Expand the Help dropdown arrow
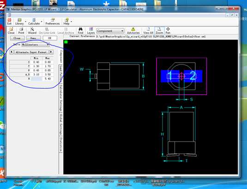This screenshot has width=247, height=189. tap(72, 22)
